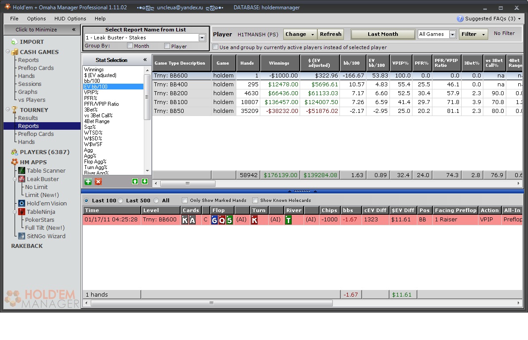Open the Options menu
The height and width of the screenshot is (340, 528).
36,19
